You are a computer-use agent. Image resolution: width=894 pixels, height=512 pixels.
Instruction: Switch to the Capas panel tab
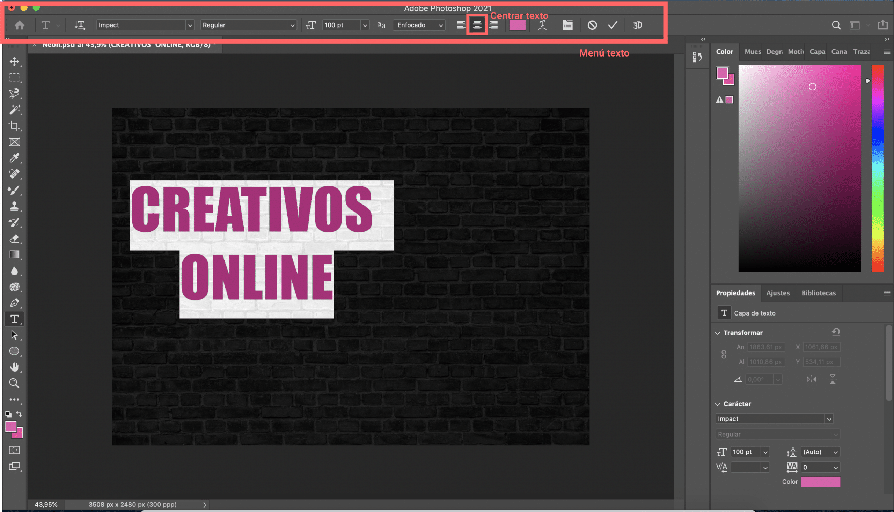817,51
